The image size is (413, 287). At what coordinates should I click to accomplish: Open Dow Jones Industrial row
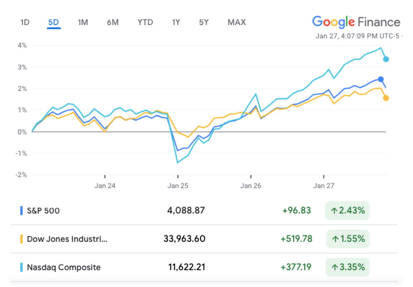click(204, 239)
